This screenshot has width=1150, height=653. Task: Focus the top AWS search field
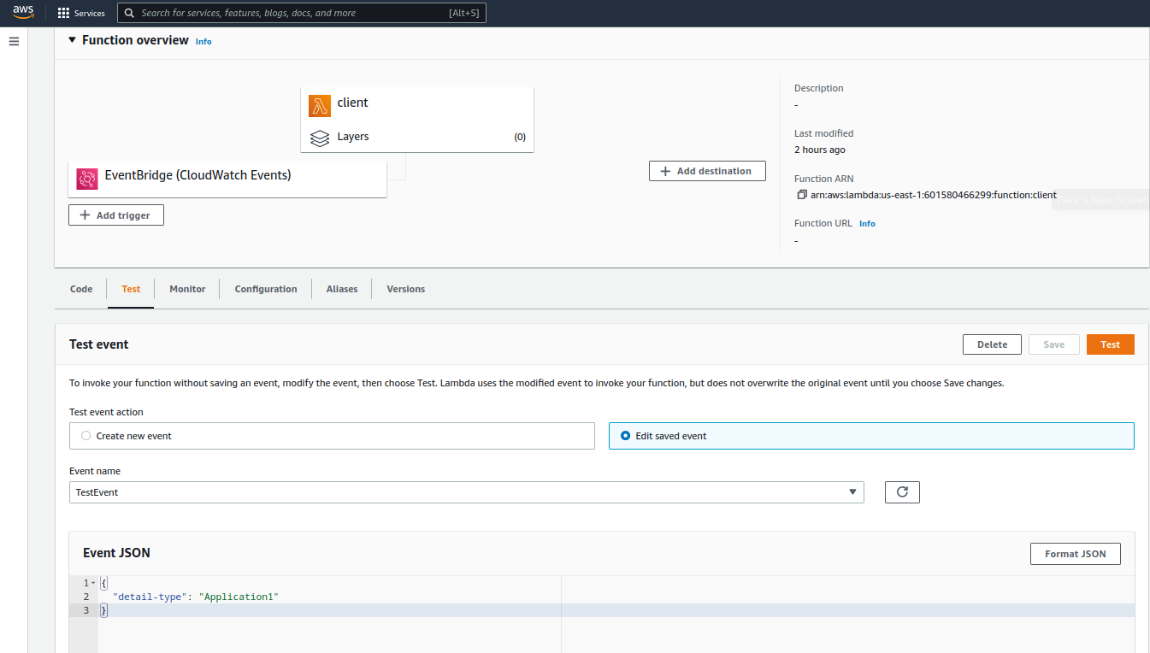click(x=302, y=14)
